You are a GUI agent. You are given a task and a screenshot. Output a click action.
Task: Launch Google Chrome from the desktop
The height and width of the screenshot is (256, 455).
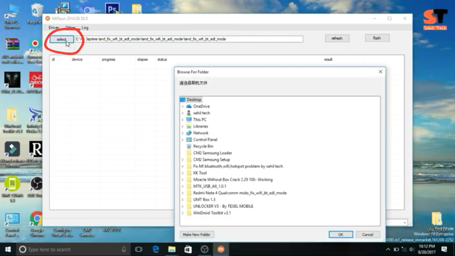click(x=36, y=224)
